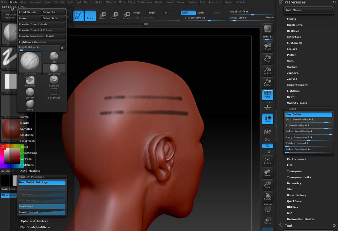This screenshot has width=338, height=231.
Task: Expand the Performance preferences section
Action: coord(296,159)
